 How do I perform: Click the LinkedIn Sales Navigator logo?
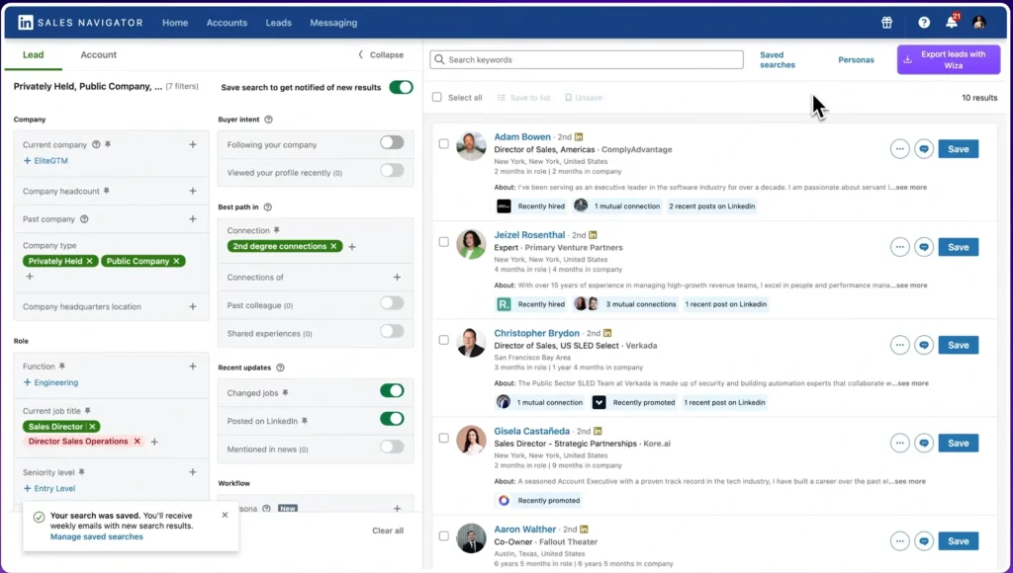[81, 23]
